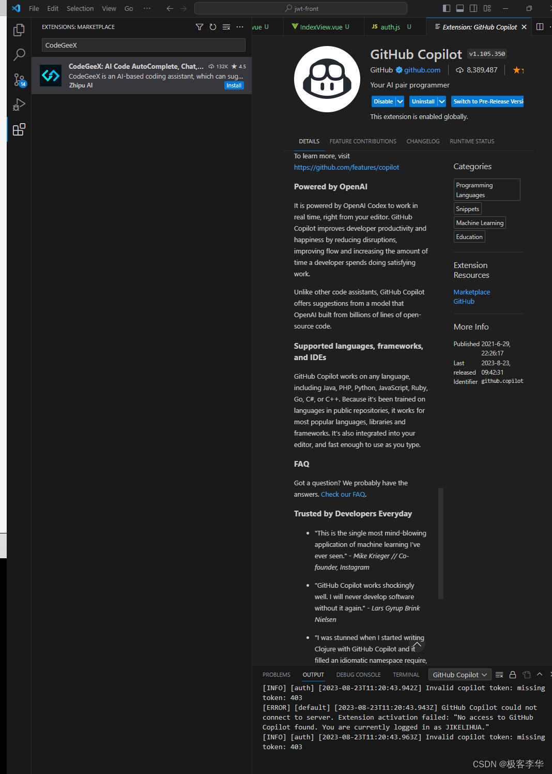The image size is (552, 774).
Task: Open the Runtime Status tab
Action: pos(472,141)
